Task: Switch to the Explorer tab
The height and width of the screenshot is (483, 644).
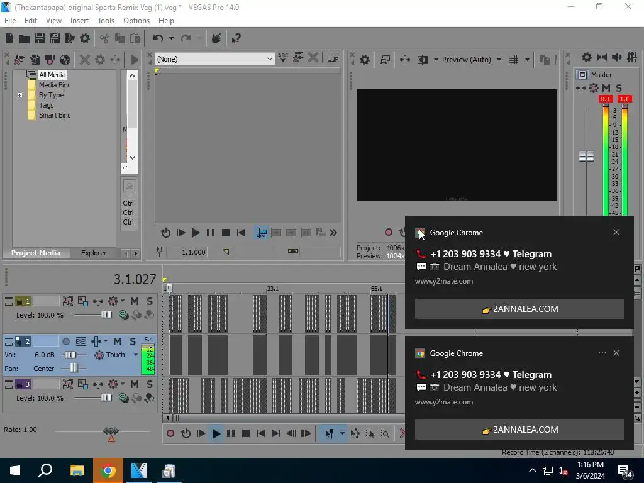Action: pos(94,253)
